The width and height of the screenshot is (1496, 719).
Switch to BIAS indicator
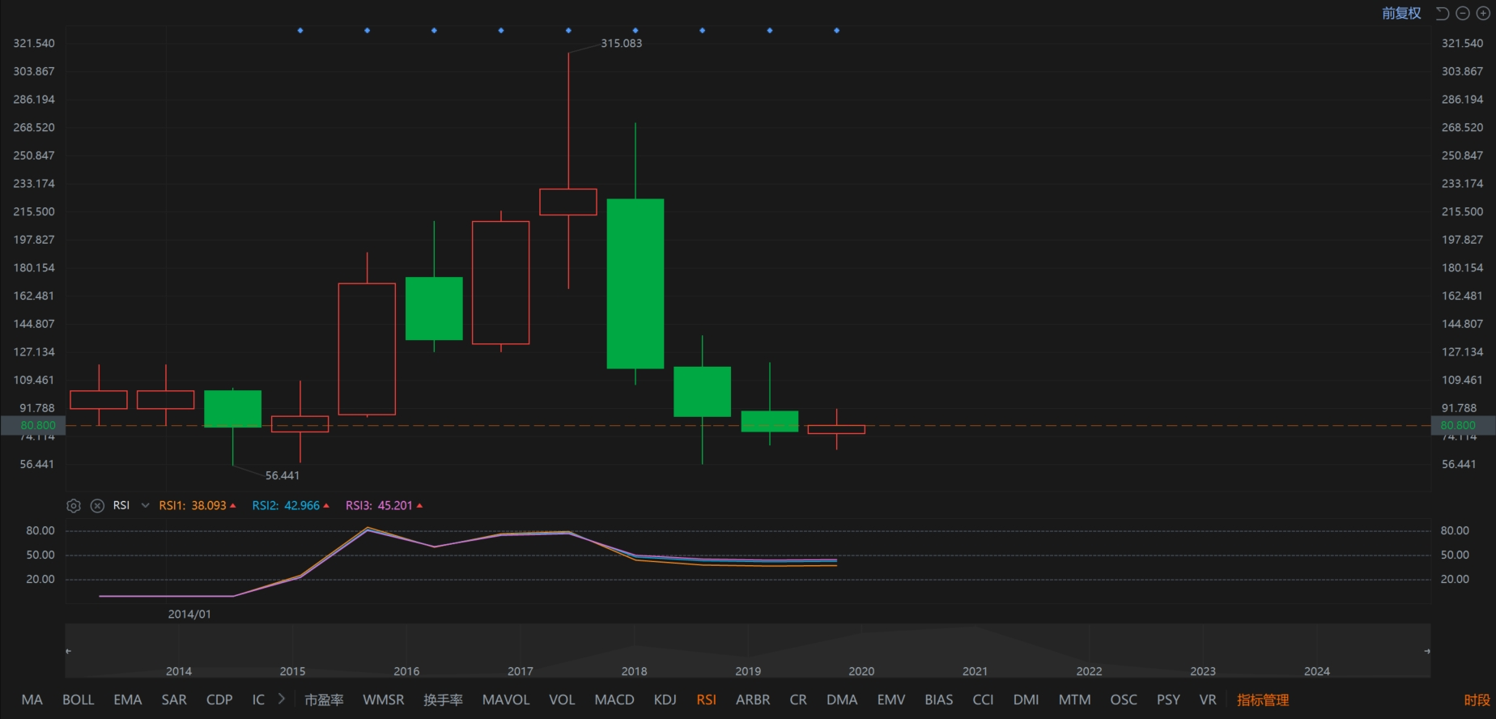pyautogui.click(x=939, y=700)
